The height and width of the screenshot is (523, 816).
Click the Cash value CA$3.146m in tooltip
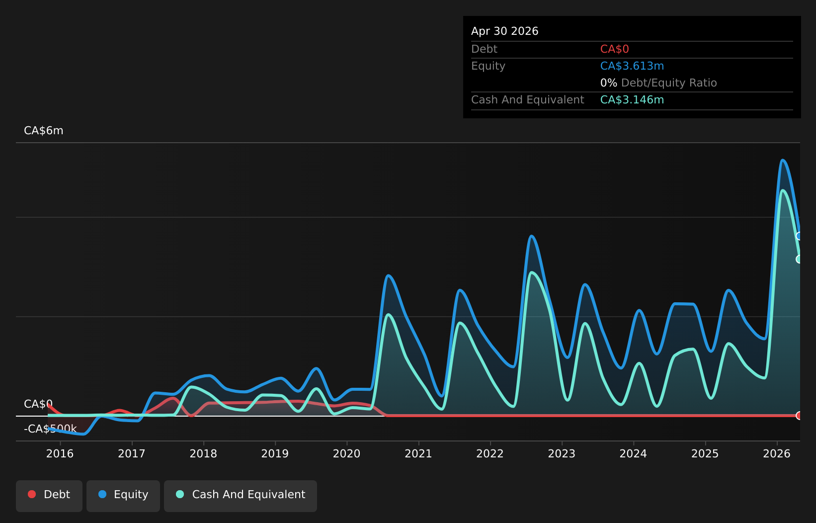pyautogui.click(x=632, y=100)
